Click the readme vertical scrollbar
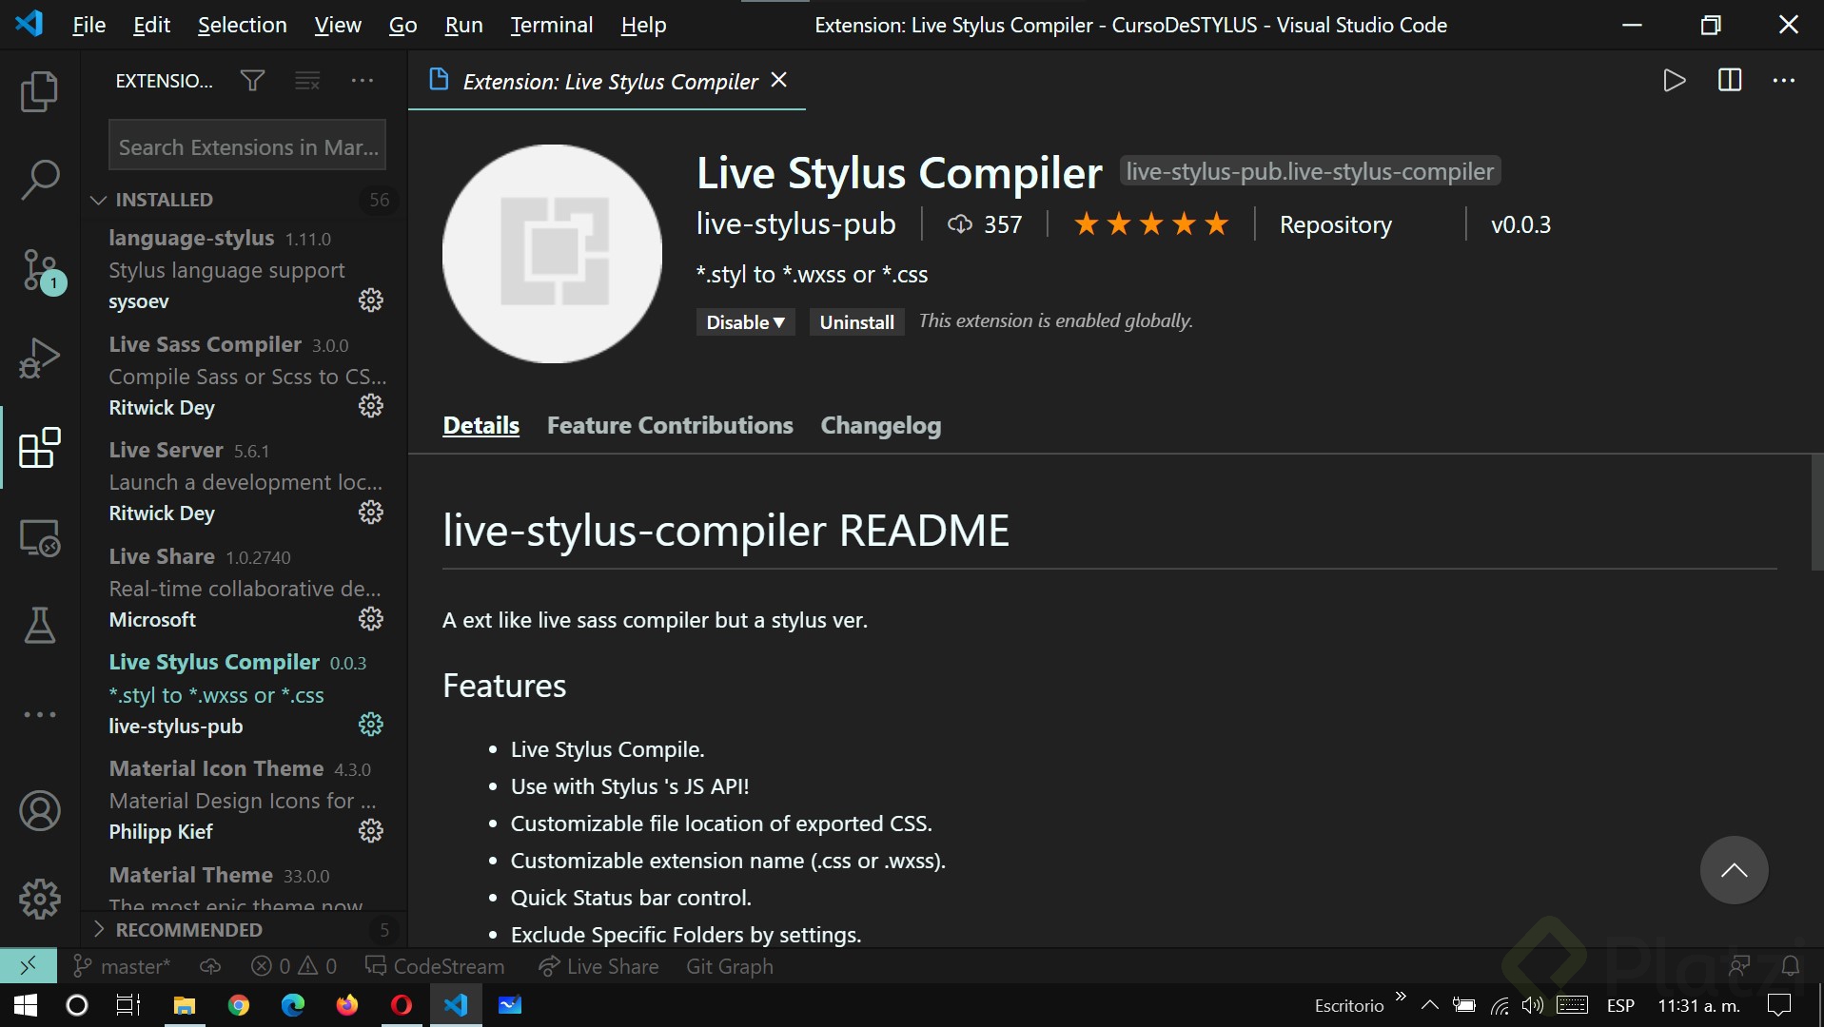 point(1817,512)
